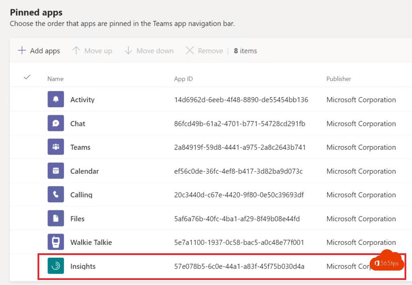Click the Teams app icon

point(55,147)
